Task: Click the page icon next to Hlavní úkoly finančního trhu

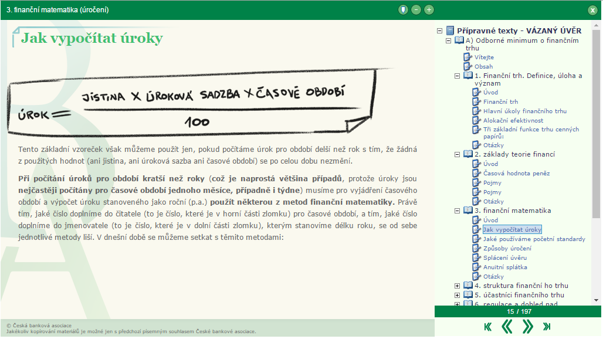Action: 476,111
